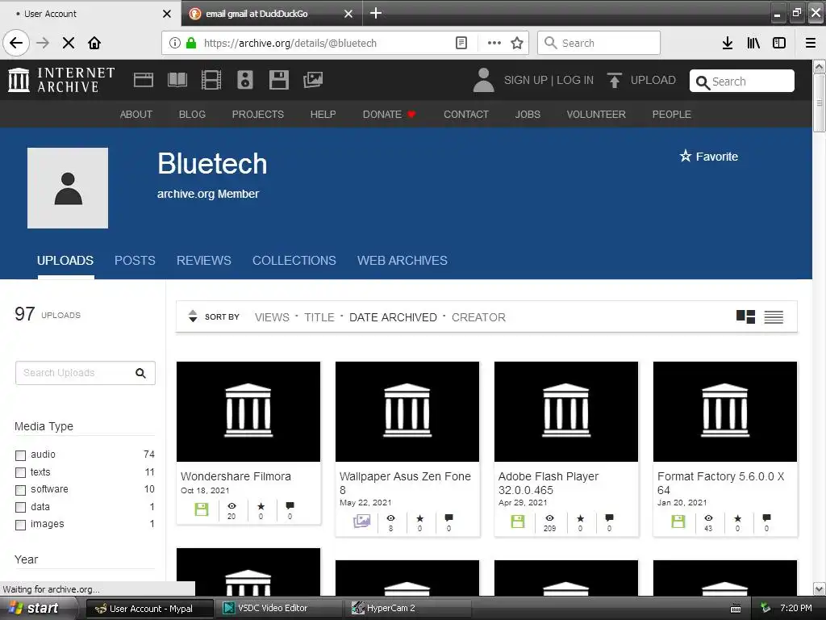
Task: Focus the Internet Archive Search box
Action: coord(742,82)
